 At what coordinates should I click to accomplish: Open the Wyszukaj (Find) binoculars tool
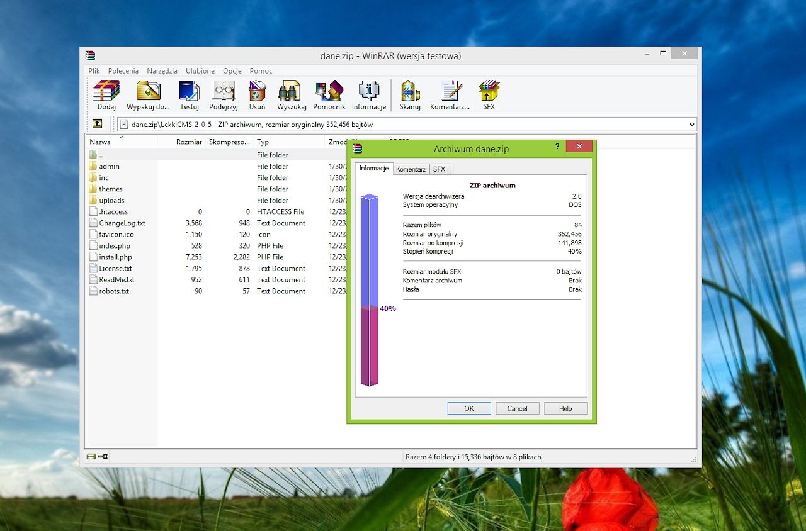291,91
